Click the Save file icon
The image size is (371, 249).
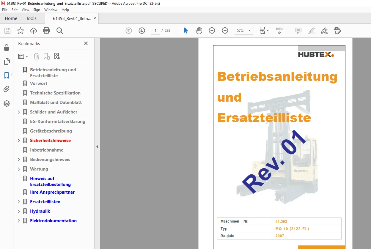[7, 31]
